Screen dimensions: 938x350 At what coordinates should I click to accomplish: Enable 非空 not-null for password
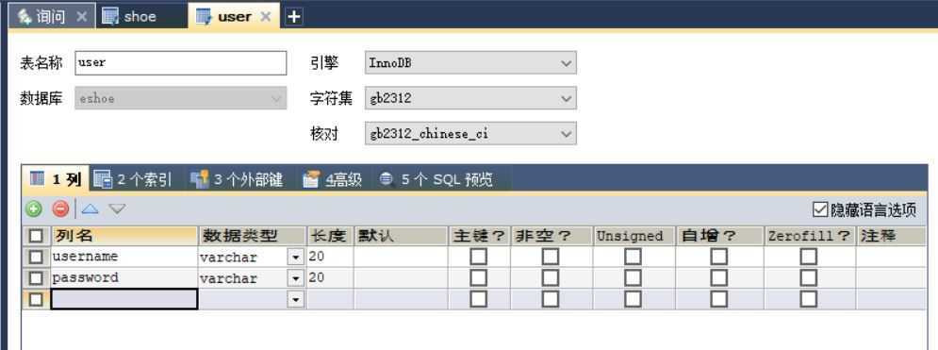pos(551,278)
